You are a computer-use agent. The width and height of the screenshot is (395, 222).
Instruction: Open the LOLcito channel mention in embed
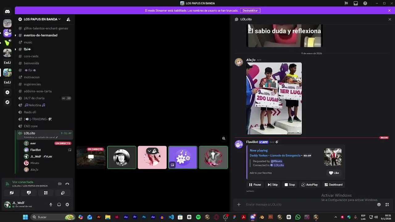[x=277, y=165]
